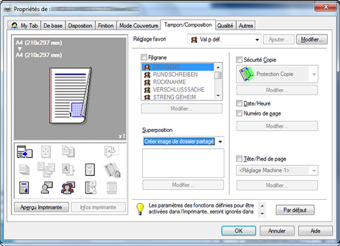Enable the Filigrane checkbox

[144, 57]
